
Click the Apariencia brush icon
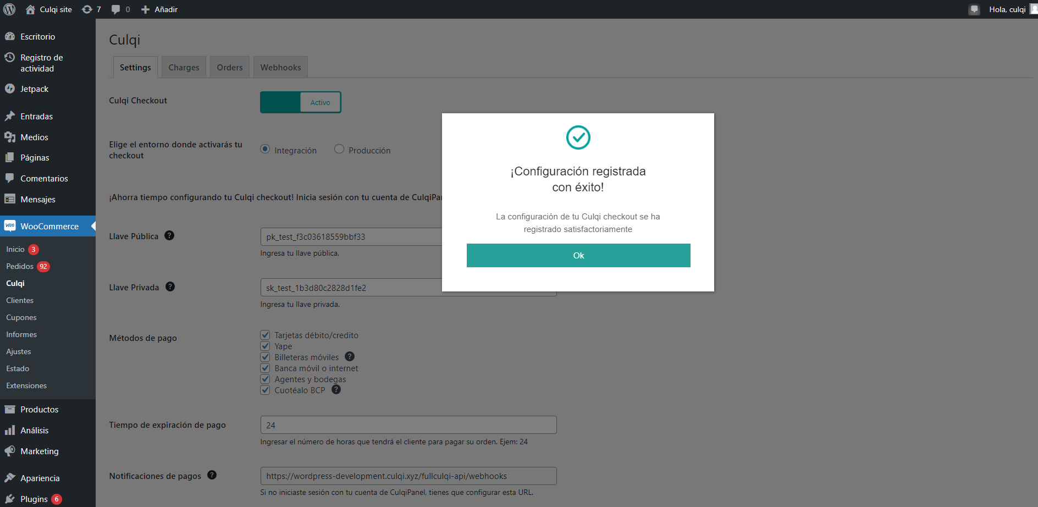(x=9, y=478)
